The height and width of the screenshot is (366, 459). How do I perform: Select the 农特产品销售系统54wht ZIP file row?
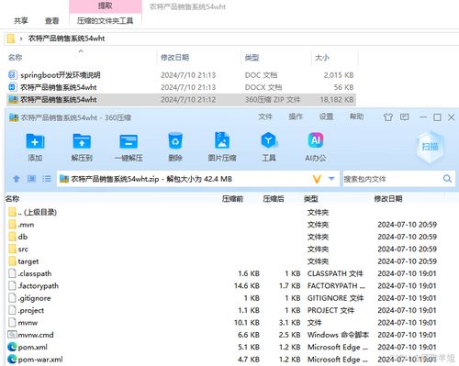pos(181,100)
